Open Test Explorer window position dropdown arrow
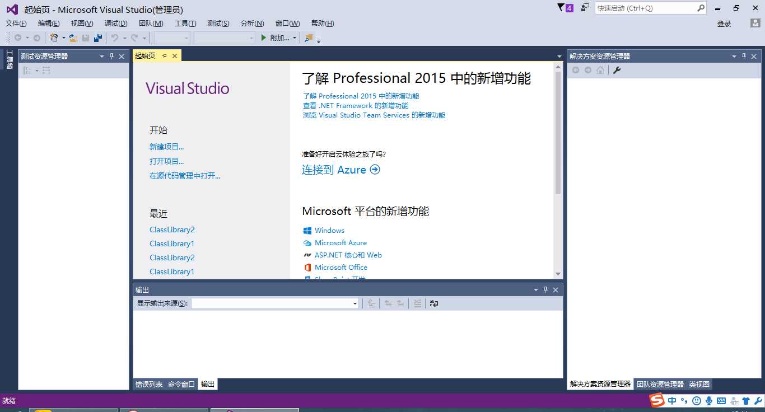Screen dimensions: 765x412 102,56
